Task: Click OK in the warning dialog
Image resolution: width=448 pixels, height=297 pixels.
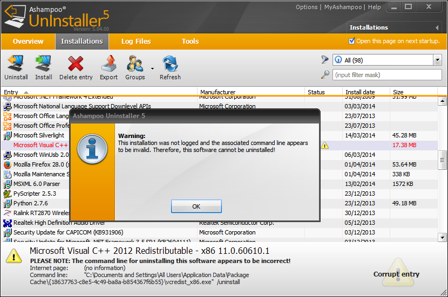Action: click(x=196, y=206)
